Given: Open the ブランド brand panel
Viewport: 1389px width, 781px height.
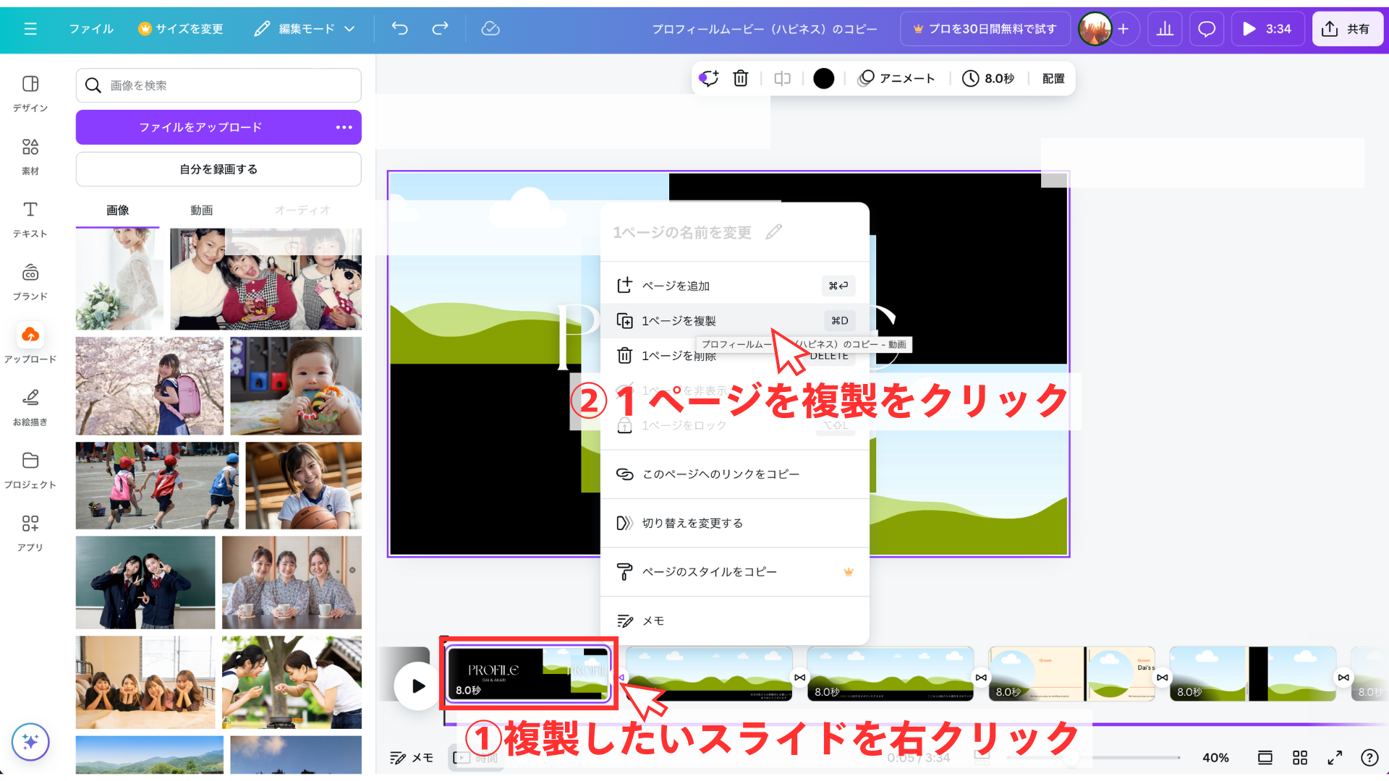Looking at the screenshot, I should tap(30, 282).
